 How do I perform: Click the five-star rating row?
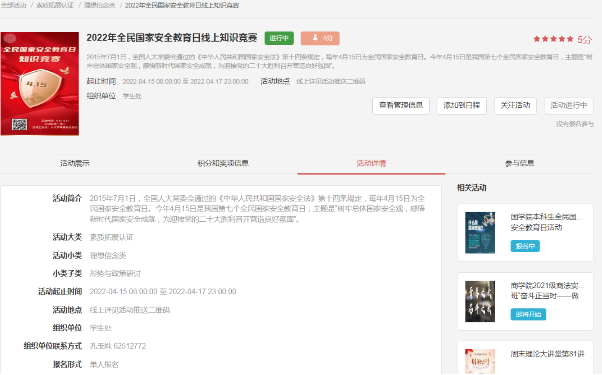click(x=553, y=39)
